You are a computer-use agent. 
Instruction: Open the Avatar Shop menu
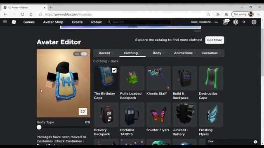point(53,22)
